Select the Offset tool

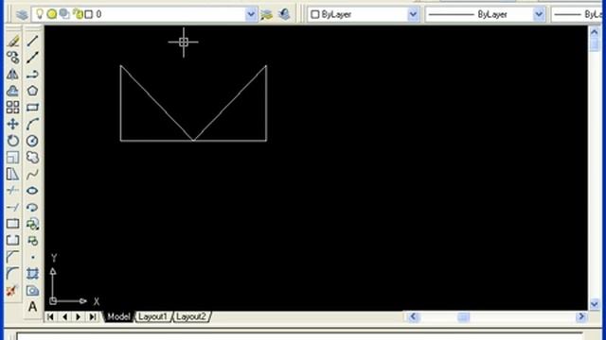[x=12, y=91]
